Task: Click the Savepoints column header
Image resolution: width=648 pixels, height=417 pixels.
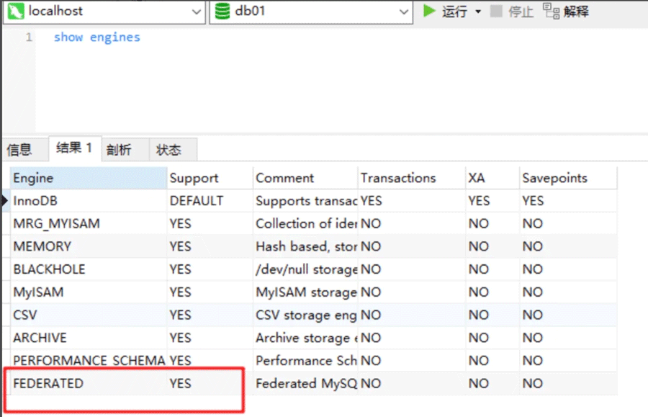Action: (568, 178)
